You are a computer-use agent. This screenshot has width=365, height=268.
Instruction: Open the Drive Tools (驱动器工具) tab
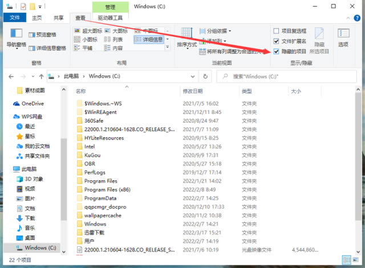(x=110, y=18)
